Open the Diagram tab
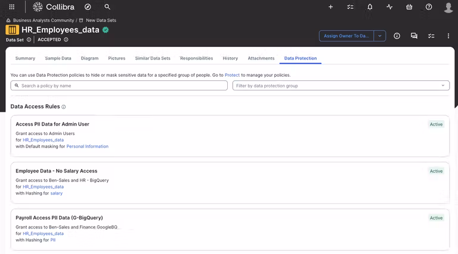The height and width of the screenshot is (254, 458). (x=89, y=58)
